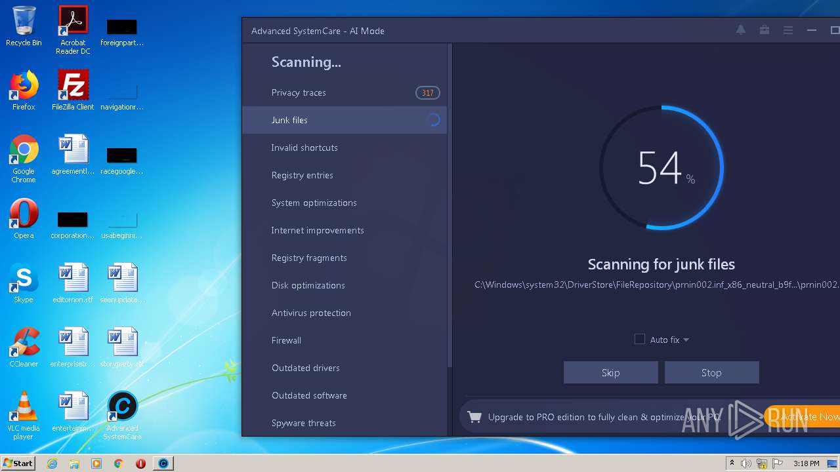
Task: Open the toolbox briefcase icon in the title bar
Action: click(765, 30)
